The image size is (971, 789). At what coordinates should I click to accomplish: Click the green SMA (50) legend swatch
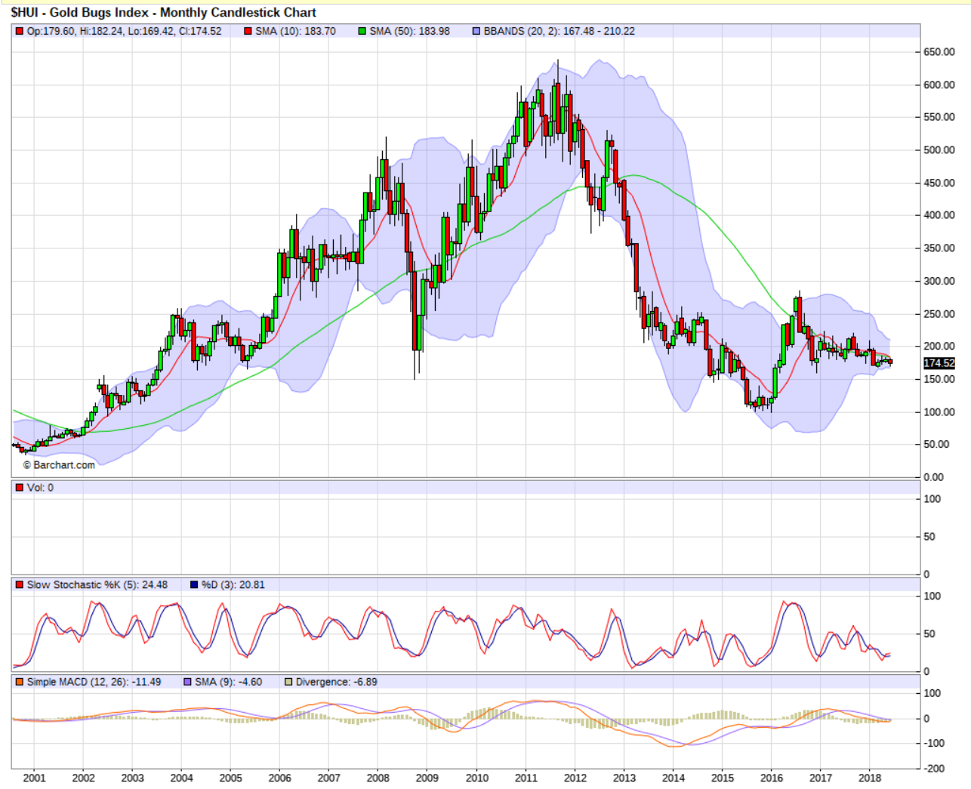pyautogui.click(x=362, y=32)
